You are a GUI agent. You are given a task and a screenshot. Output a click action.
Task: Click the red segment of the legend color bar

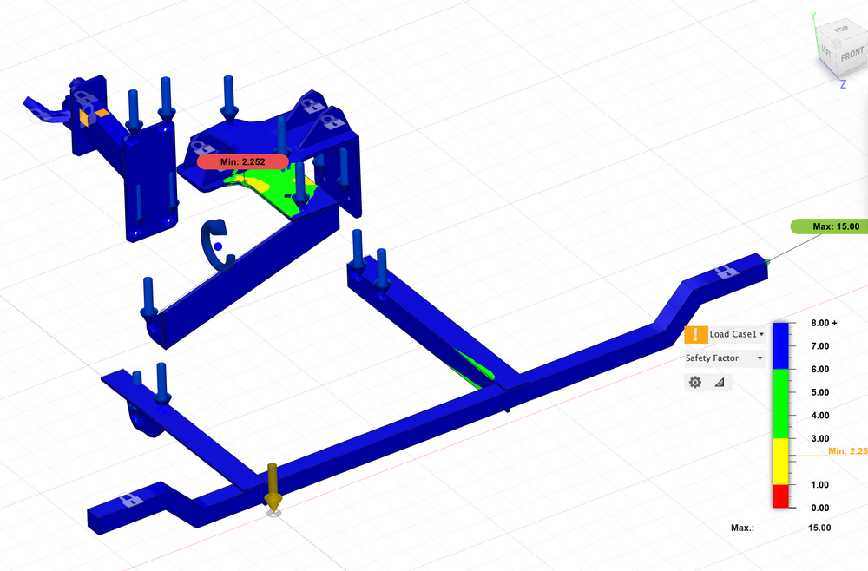(780, 496)
